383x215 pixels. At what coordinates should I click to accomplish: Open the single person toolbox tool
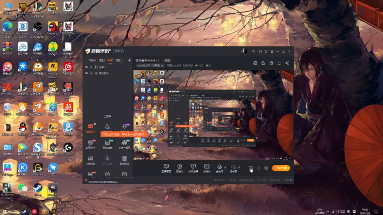[x=107, y=126]
